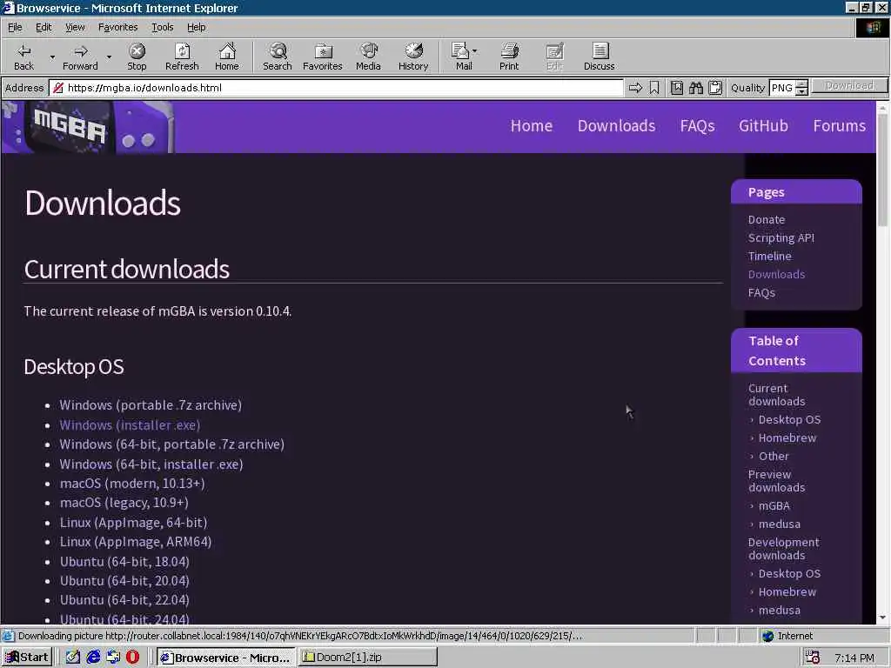Click the Go arrow beside address bar
891x668 pixels.
pyautogui.click(x=635, y=88)
